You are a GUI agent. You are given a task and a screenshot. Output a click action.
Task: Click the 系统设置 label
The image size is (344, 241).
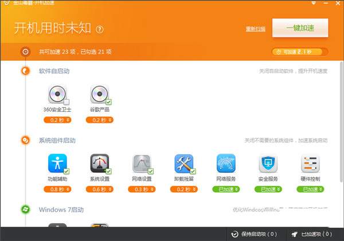pyautogui.click(x=100, y=179)
